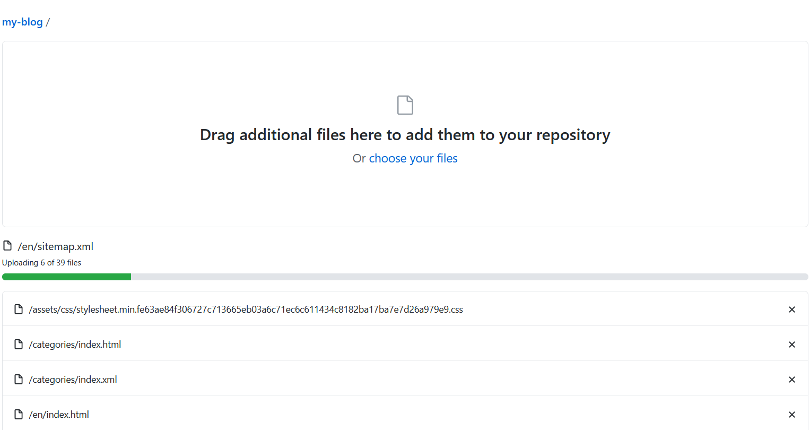Click the green filled part of the upload progress bar
The height and width of the screenshot is (430, 810).
pyautogui.click(x=66, y=277)
